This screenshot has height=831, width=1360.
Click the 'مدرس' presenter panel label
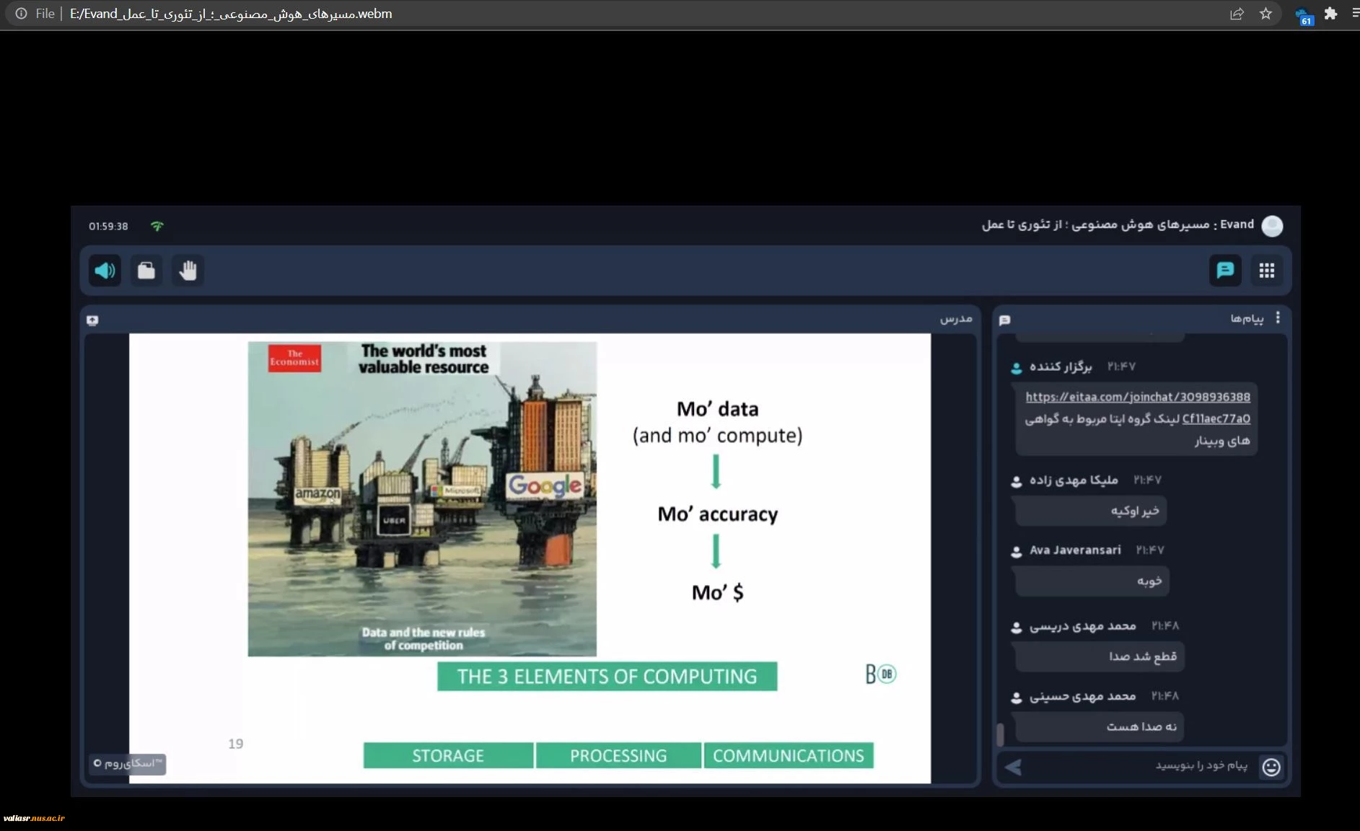(x=956, y=318)
